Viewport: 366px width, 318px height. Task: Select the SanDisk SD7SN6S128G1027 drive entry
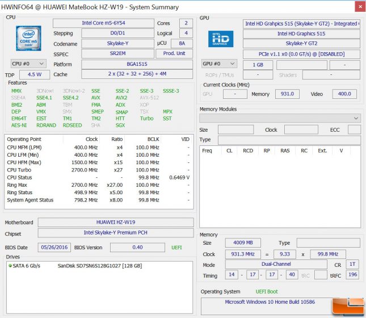point(100,266)
